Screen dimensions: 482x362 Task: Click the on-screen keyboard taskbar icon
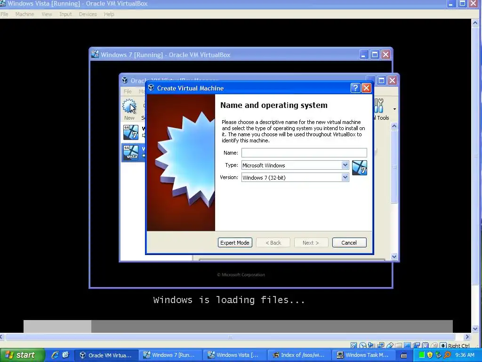pyautogui.click(x=403, y=355)
